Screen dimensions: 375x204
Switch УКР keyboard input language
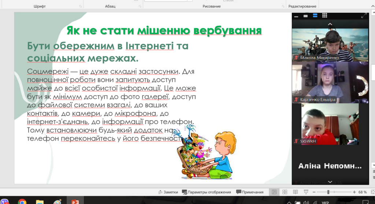coord(325,203)
